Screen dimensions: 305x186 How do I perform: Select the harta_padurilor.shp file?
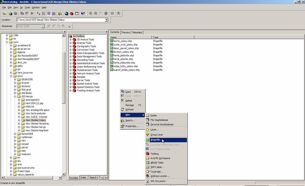[124, 56]
